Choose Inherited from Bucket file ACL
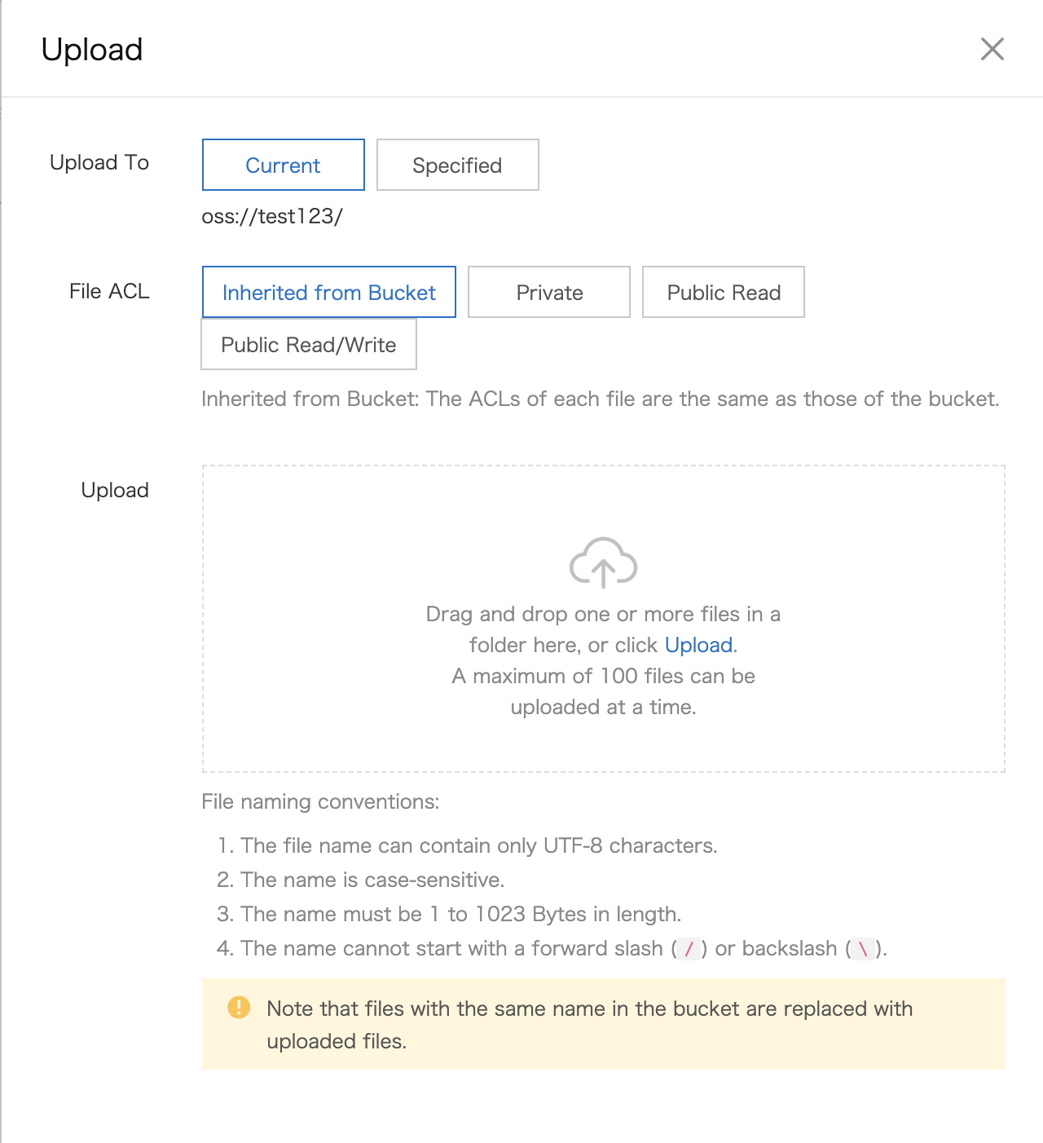Screen dimensions: 1043x1143 (x=328, y=292)
